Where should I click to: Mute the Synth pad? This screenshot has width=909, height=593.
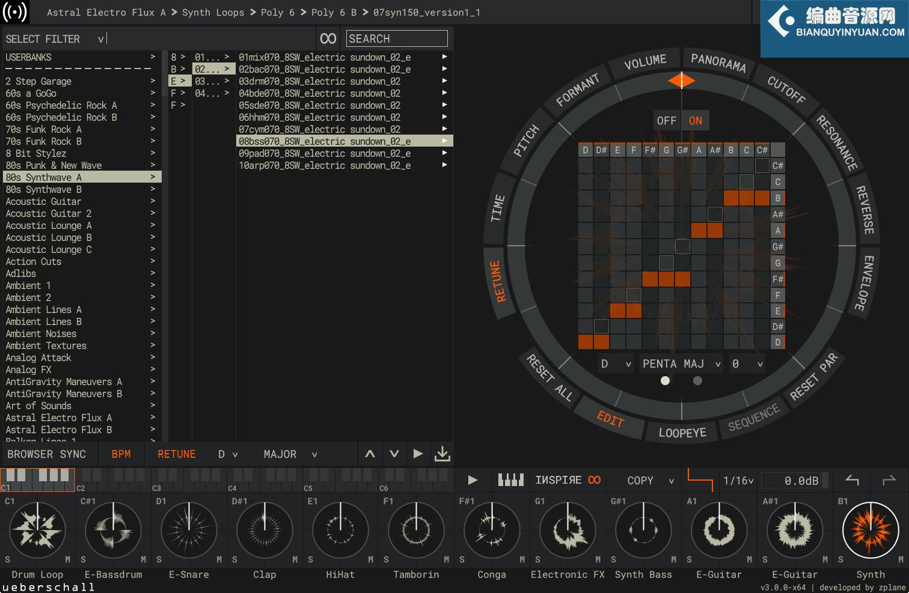click(901, 559)
